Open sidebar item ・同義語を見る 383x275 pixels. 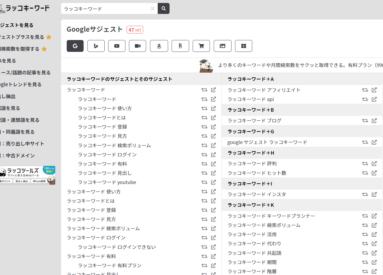point(17,132)
